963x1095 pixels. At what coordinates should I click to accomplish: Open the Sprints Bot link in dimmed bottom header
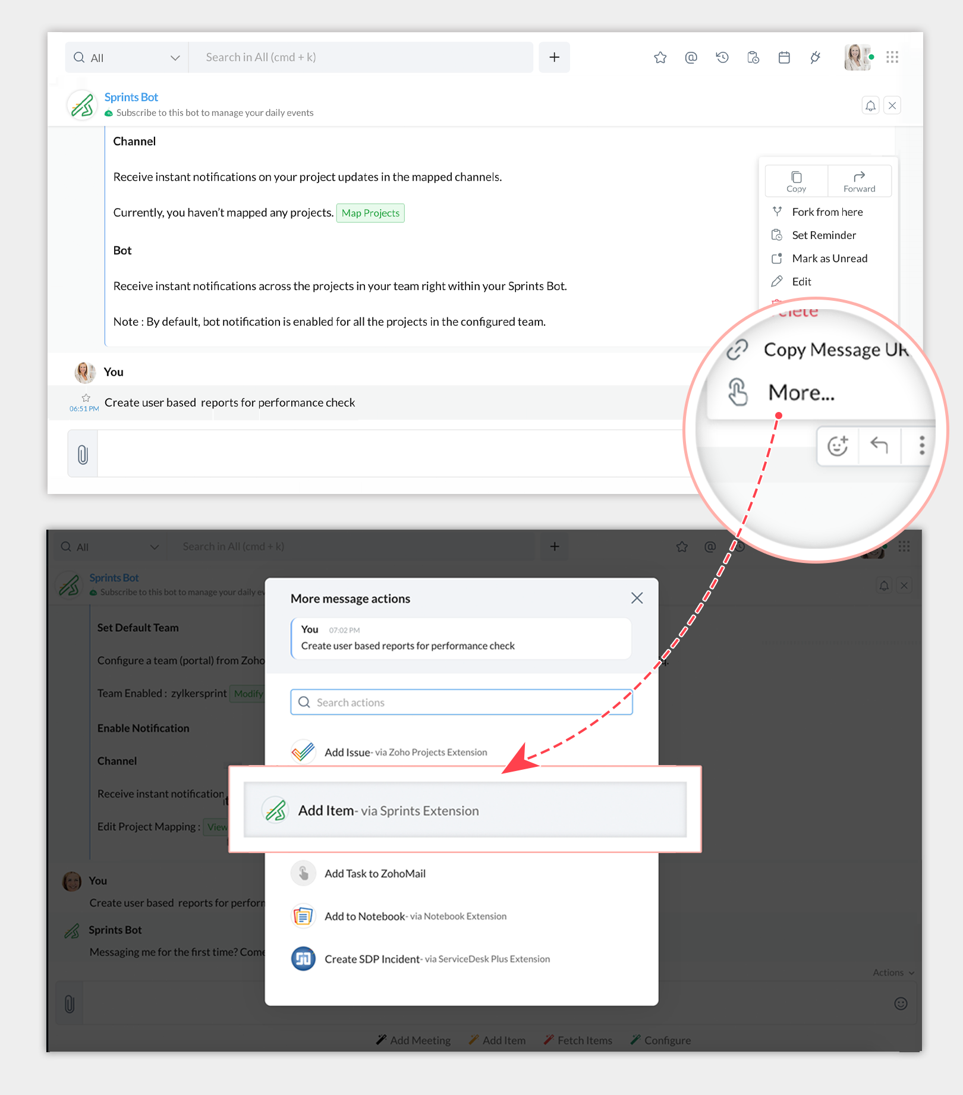[114, 578]
